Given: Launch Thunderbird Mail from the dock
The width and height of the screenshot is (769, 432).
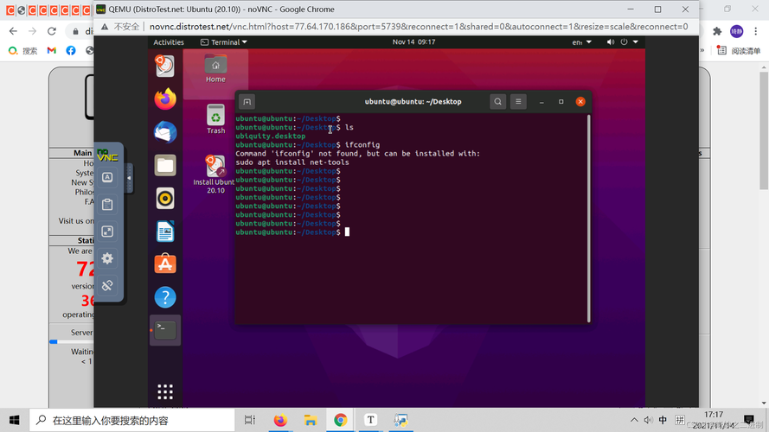Looking at the screenshot, I should [x=165, y=131].
